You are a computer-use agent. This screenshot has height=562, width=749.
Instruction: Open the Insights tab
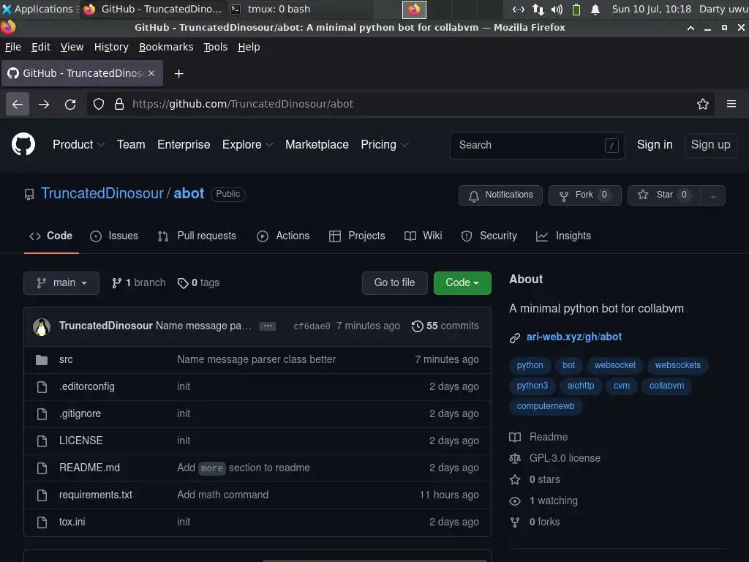point(564,236)
